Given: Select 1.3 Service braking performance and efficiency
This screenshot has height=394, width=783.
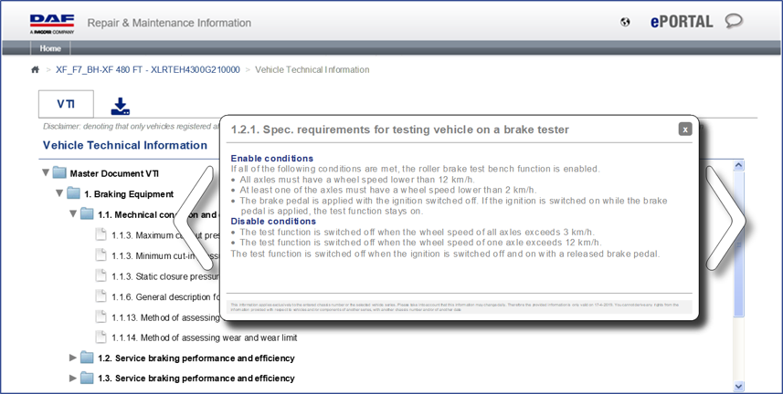Looking at the screenshot, I should click(196, 378).
